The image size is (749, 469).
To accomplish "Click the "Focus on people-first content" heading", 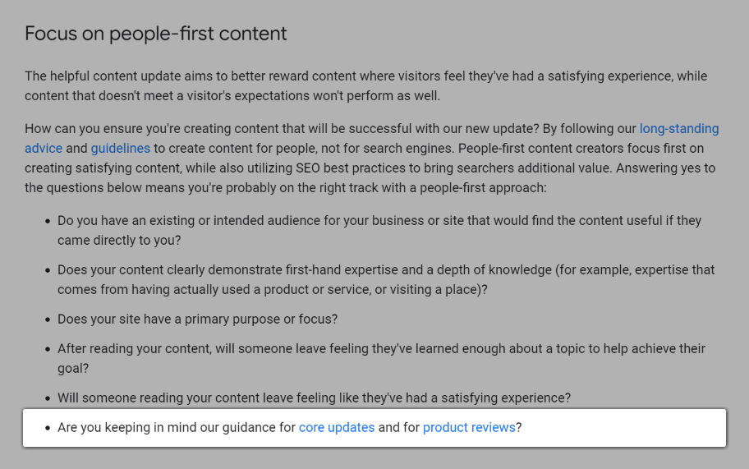I will (x=156, y=34).
